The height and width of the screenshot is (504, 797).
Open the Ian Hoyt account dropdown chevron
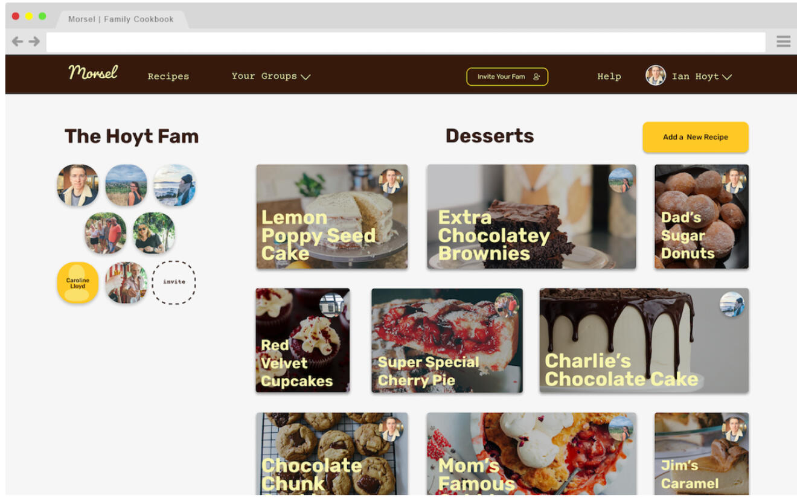[727, 77]
